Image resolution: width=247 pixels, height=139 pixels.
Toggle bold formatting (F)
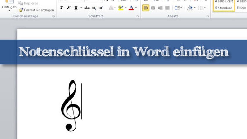click(x=62, y=8)
